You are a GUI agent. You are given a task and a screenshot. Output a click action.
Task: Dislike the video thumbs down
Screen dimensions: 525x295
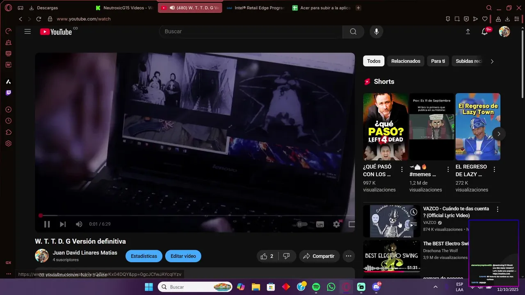pos(287,256)
